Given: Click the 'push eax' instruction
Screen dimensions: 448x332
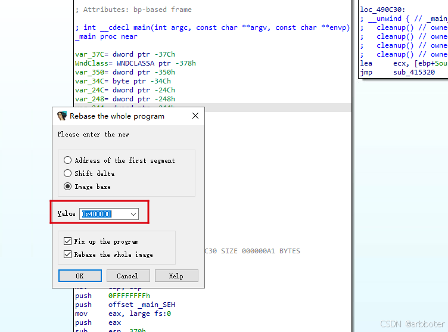Looking at the screenshot, I should (98, 322).
